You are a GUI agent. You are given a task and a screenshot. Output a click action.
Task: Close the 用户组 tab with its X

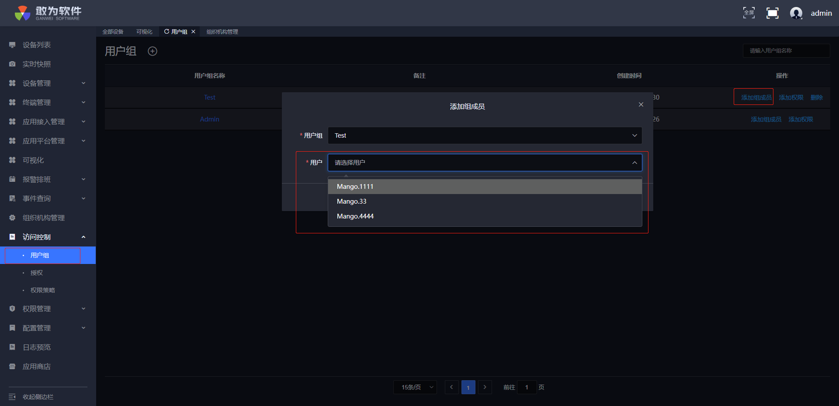[193, 31]
